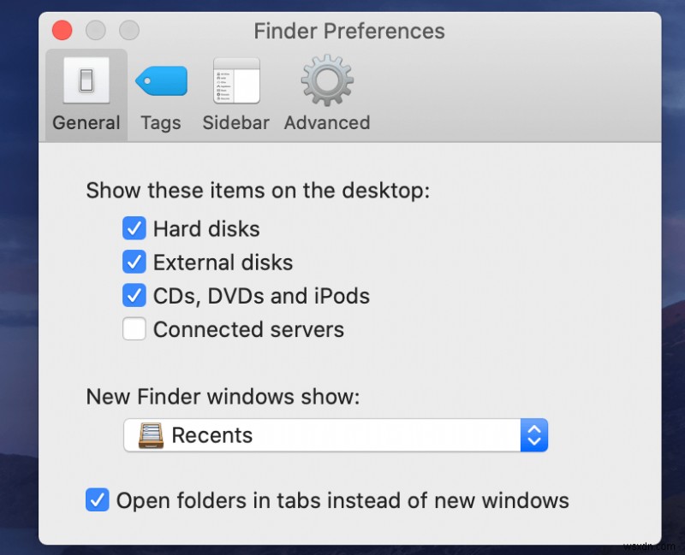This screenshot has width=685, height=555.
Task: Click the Connected servers label text
Action: [248, 329]
